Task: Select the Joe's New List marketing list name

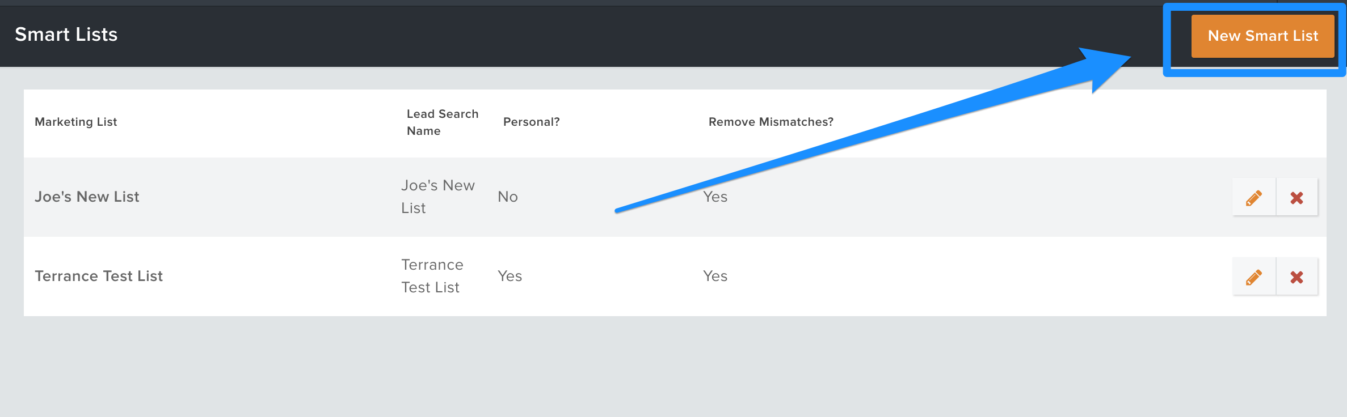Action: 87,197
